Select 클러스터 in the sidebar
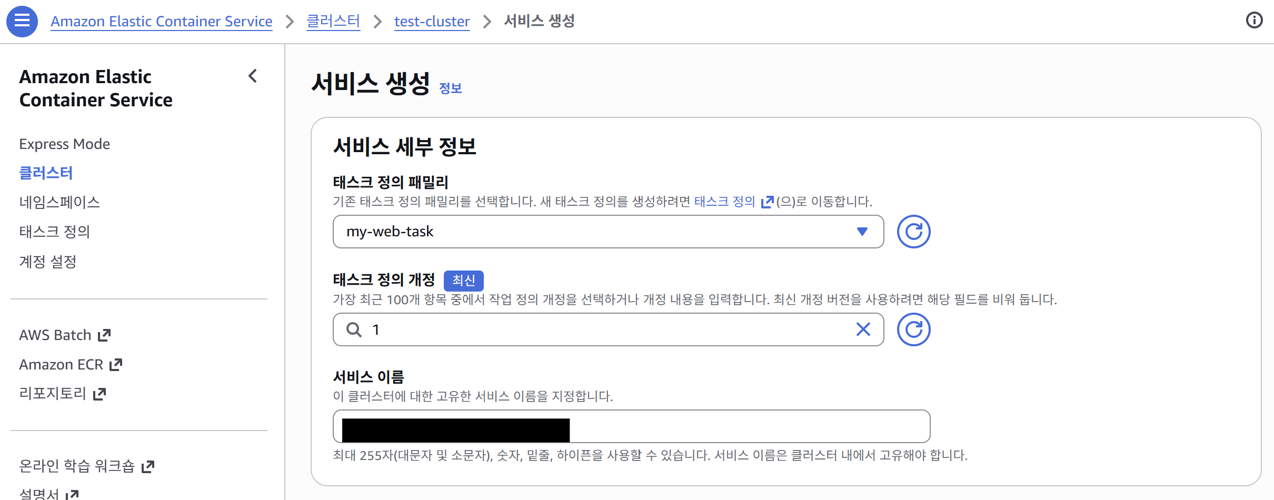Viewport: 1274px width, 500px height. click(x=45, y=173)
